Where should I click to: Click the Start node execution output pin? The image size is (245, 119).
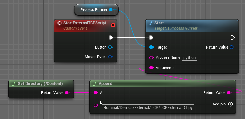pos(233,38)
